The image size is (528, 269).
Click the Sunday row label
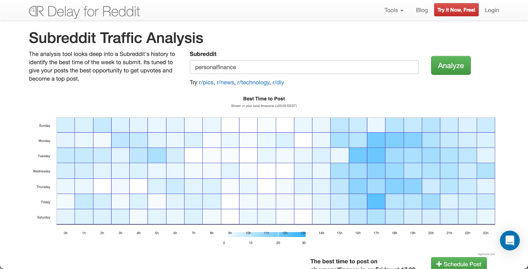pyautogui.click(x=45, y=125)
